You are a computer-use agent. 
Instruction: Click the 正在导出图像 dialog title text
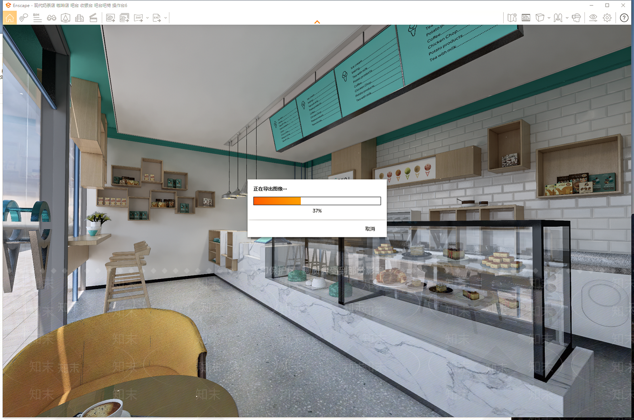pyautogui.click(x=270, y=189)
